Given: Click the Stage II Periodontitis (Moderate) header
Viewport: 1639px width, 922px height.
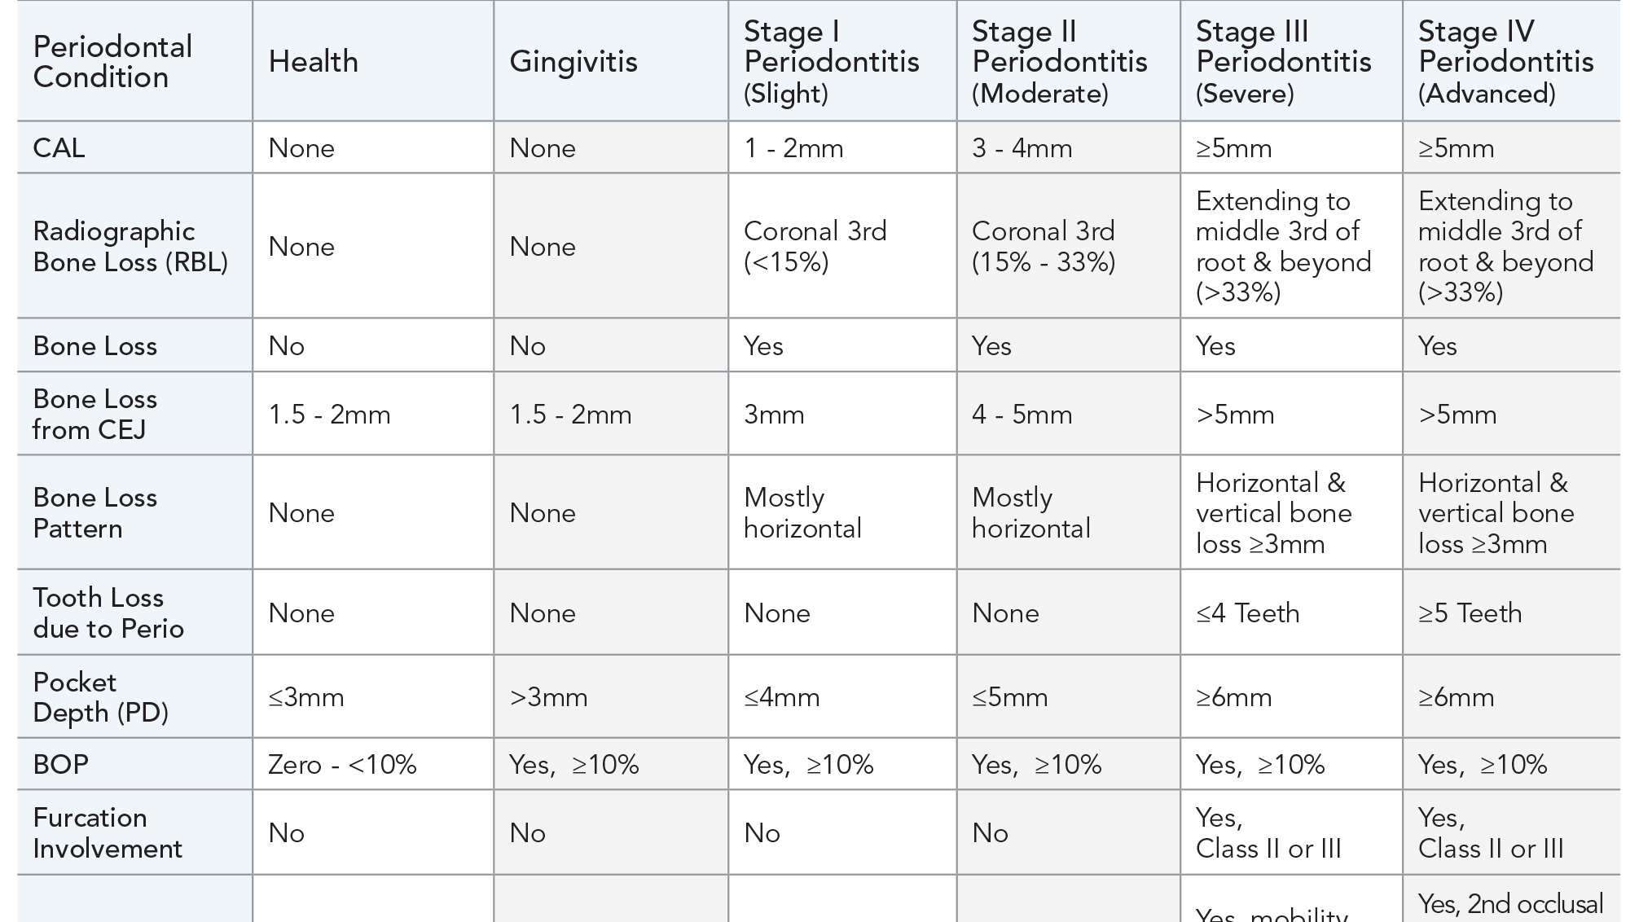Looking at the screenshot, I should [1059, 62].
